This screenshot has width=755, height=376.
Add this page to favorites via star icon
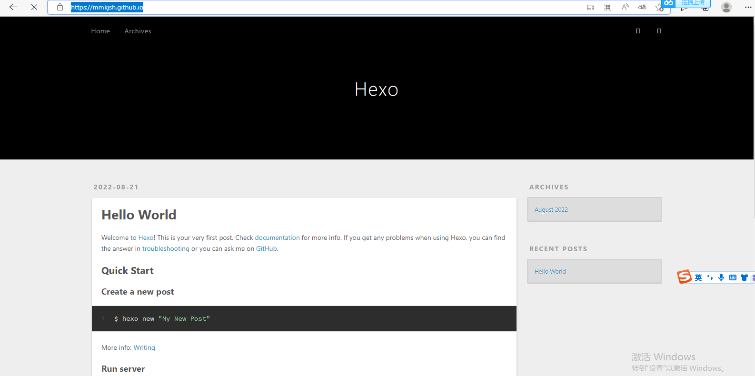659,7
